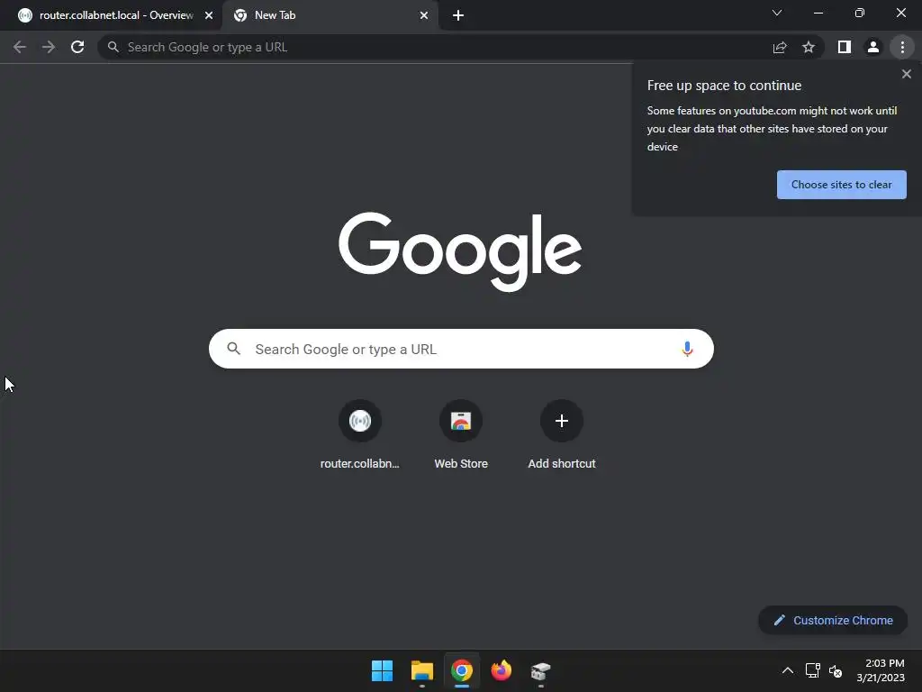The height and width of the screenshot is (692, 922).
Task: Open the Chrome side panel
Action: click(845, 47)
